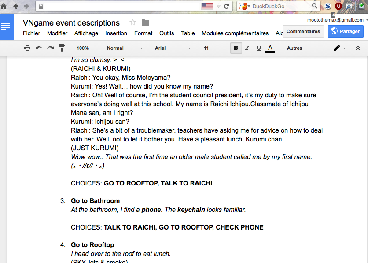Print the document with the printer icon
This screenshot has width=368, height=263.
click(x=27, y=48)
